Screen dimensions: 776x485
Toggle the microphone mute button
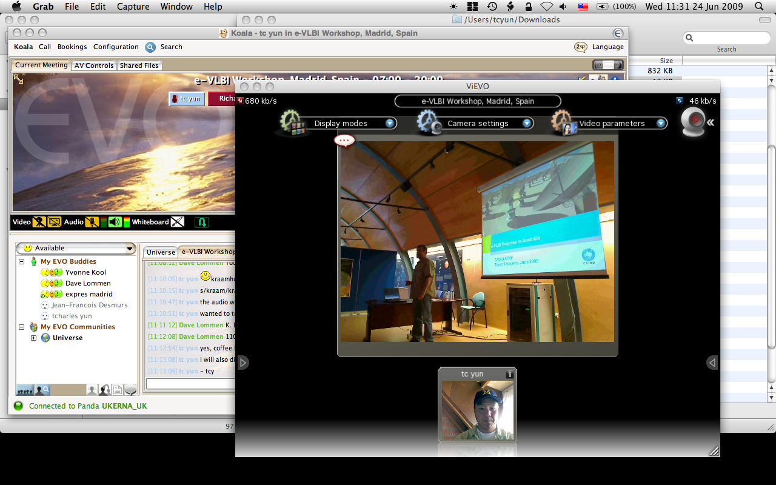(92, 222)
